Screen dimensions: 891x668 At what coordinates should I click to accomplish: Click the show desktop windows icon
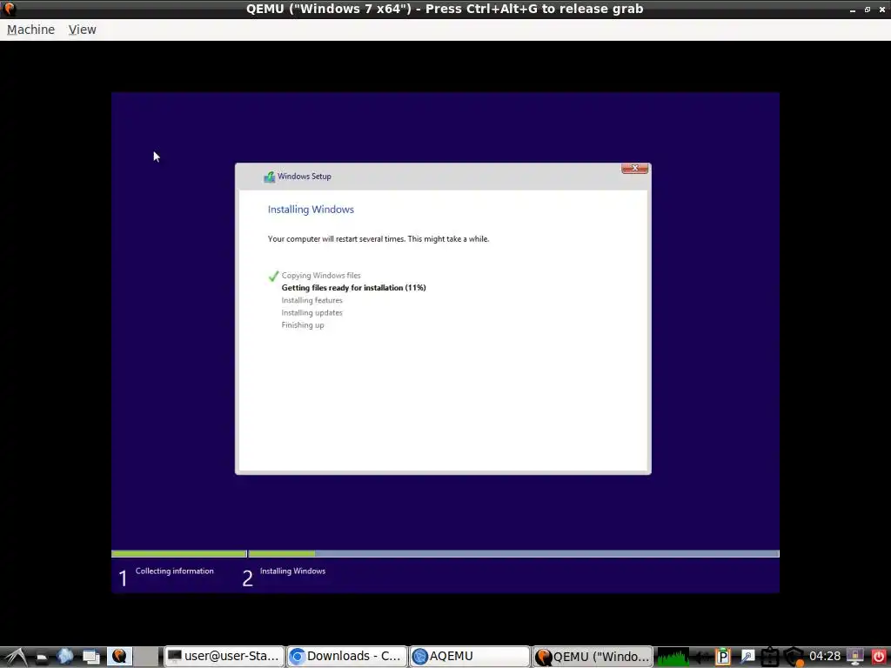click(91, 657)
